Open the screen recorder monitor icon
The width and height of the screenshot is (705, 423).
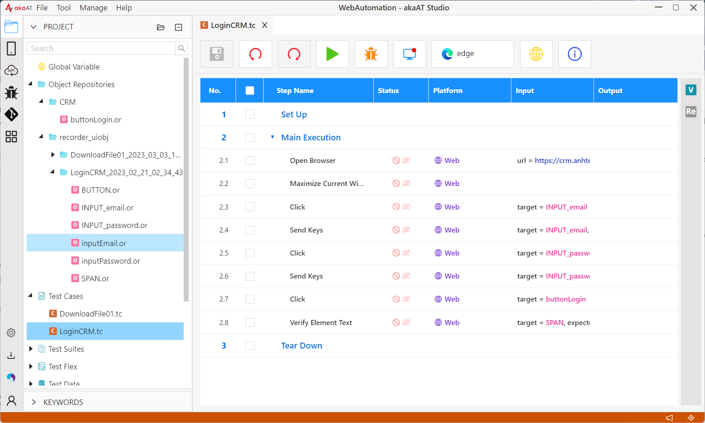409,54
